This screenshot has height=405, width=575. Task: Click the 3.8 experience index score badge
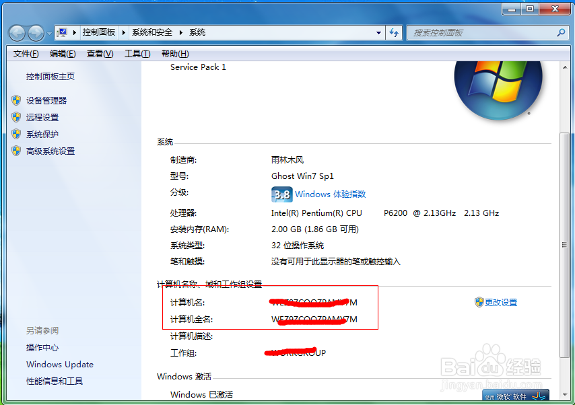click(x=281, y=194)
